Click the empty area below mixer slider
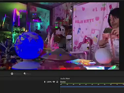Screen dimensions: 124x93 pos(92,90)
